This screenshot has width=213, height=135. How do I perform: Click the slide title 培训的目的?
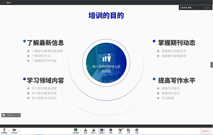click(106, 15)
